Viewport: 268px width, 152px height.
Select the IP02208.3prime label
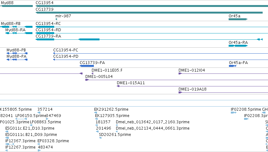[x=256, y=115]
